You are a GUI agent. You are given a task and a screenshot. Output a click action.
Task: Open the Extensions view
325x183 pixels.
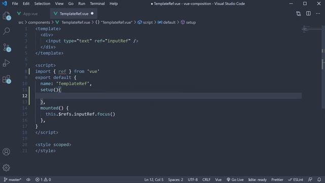(x=7, y=79)
